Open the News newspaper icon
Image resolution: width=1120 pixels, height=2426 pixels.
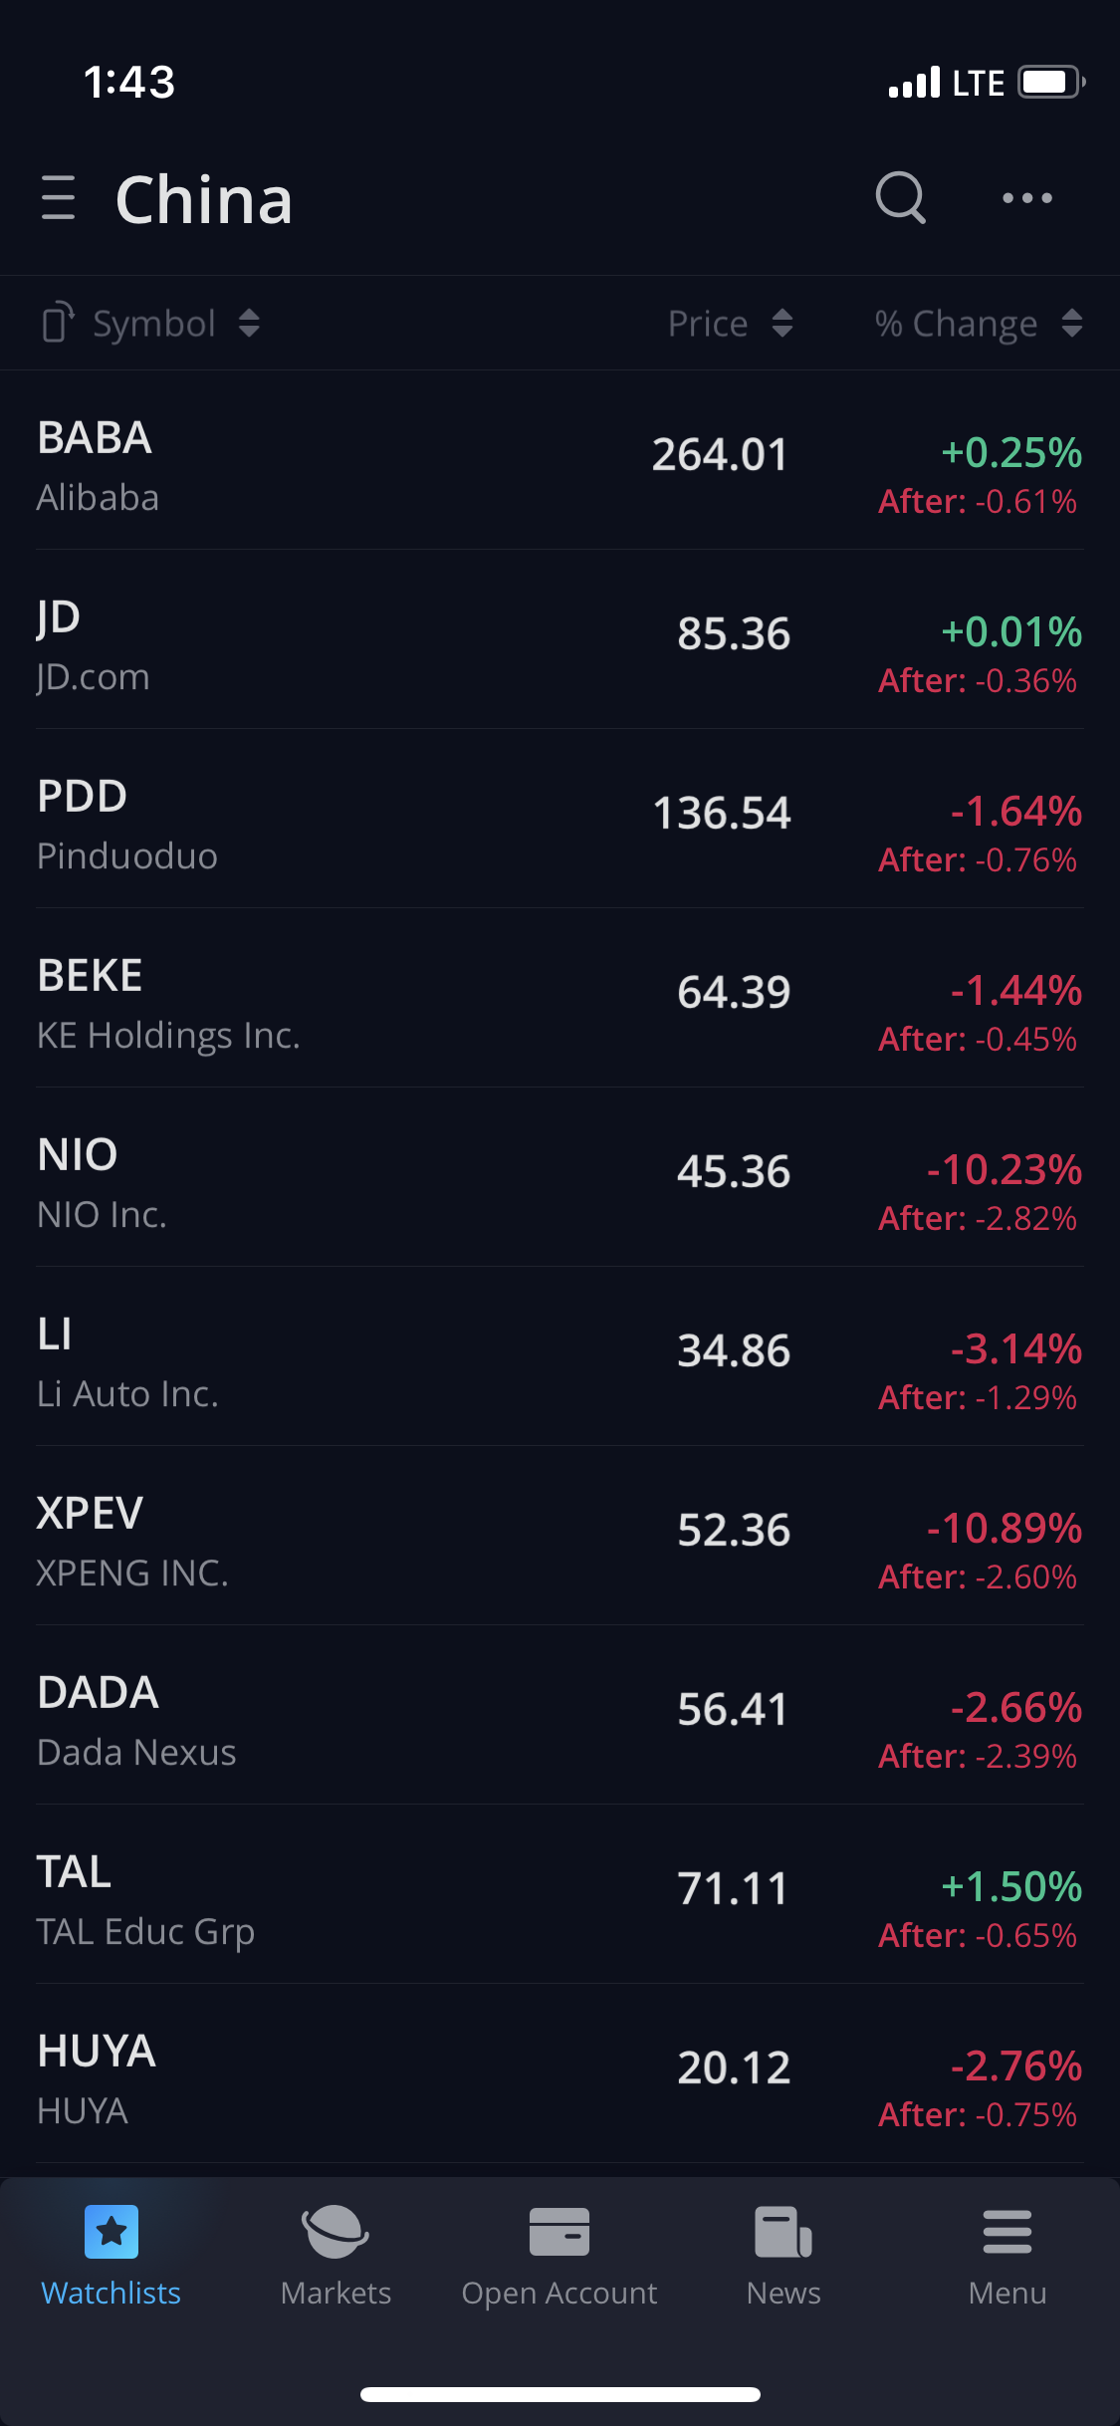point(784,2231)
